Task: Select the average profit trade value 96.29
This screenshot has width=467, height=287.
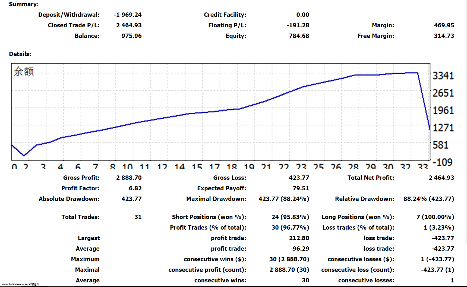Action: tap(301, 249)
